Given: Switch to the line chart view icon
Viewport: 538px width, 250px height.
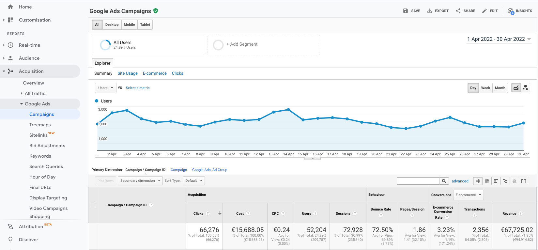Looking at the screenshot, I should click(516, 88).
